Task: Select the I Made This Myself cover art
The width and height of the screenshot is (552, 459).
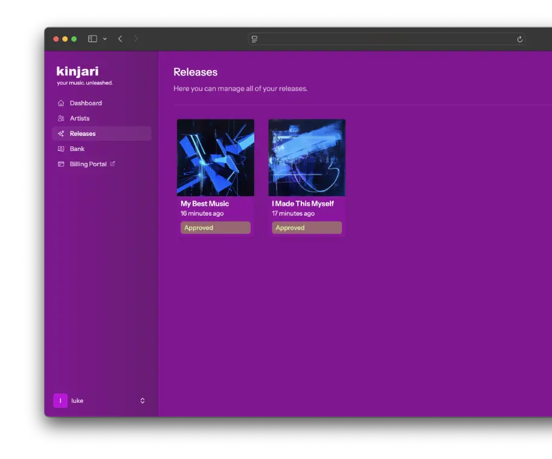Action: click(x=307, y=158)
